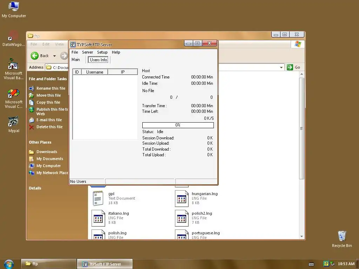Click the IP column header
This screenshot has height=269, width=359.
123,72
